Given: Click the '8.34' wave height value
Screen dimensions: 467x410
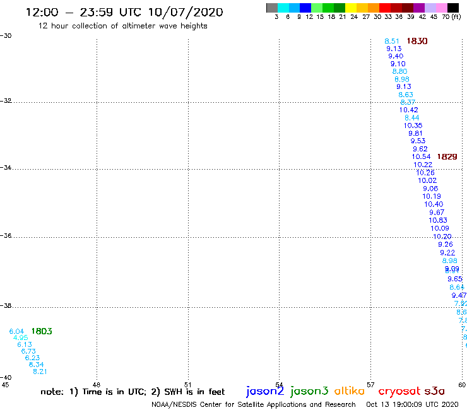Looking at the screenshot, I should pyautogui.click(x=36, y=365).
